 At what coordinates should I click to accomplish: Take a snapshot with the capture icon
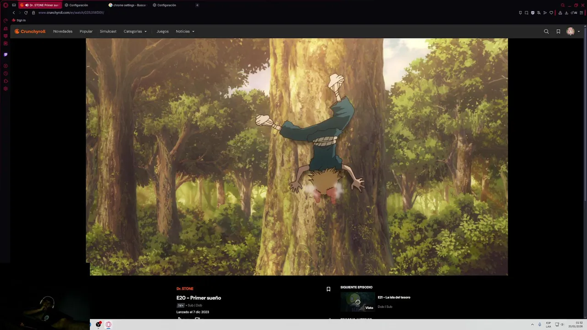coord(526,13)
